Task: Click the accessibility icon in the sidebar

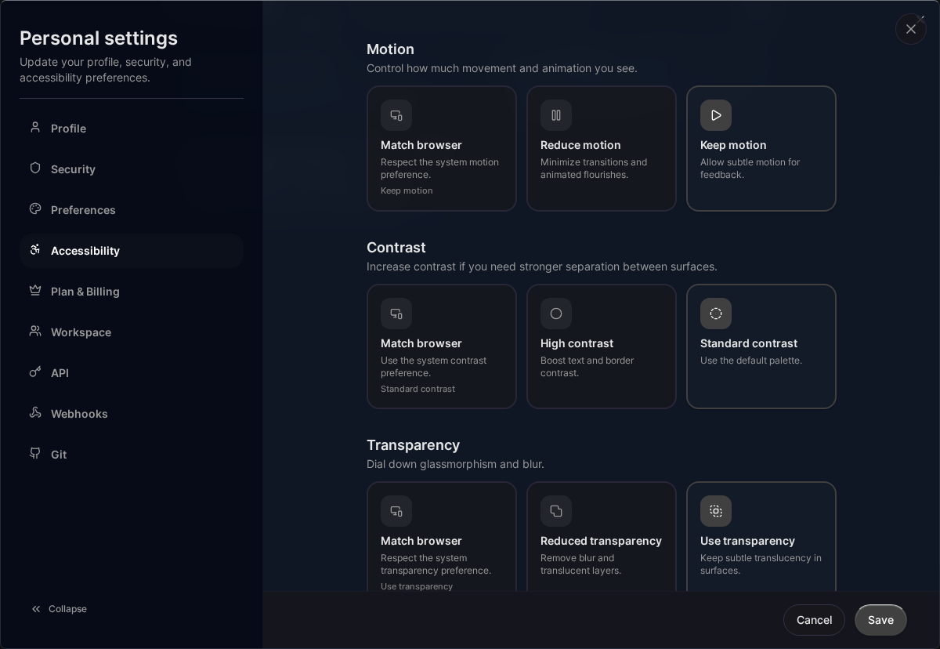Action: tap(35, 251)
